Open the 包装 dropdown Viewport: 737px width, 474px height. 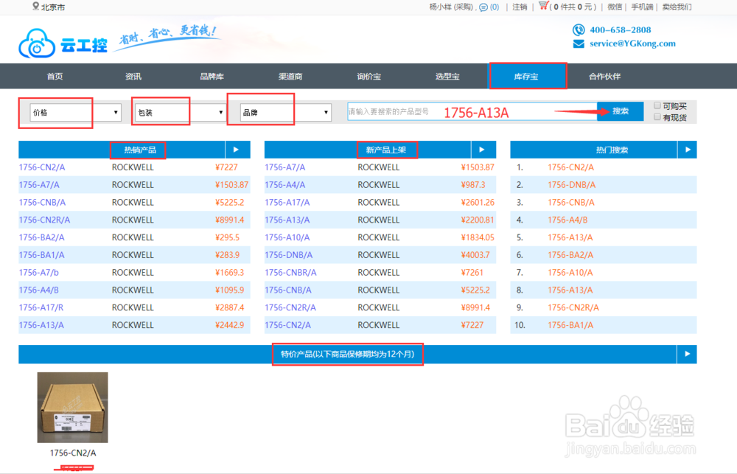[x=181, y=112]
